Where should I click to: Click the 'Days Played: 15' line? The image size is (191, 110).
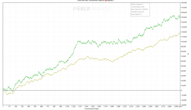pyautogui.click(x=136, y=14)
